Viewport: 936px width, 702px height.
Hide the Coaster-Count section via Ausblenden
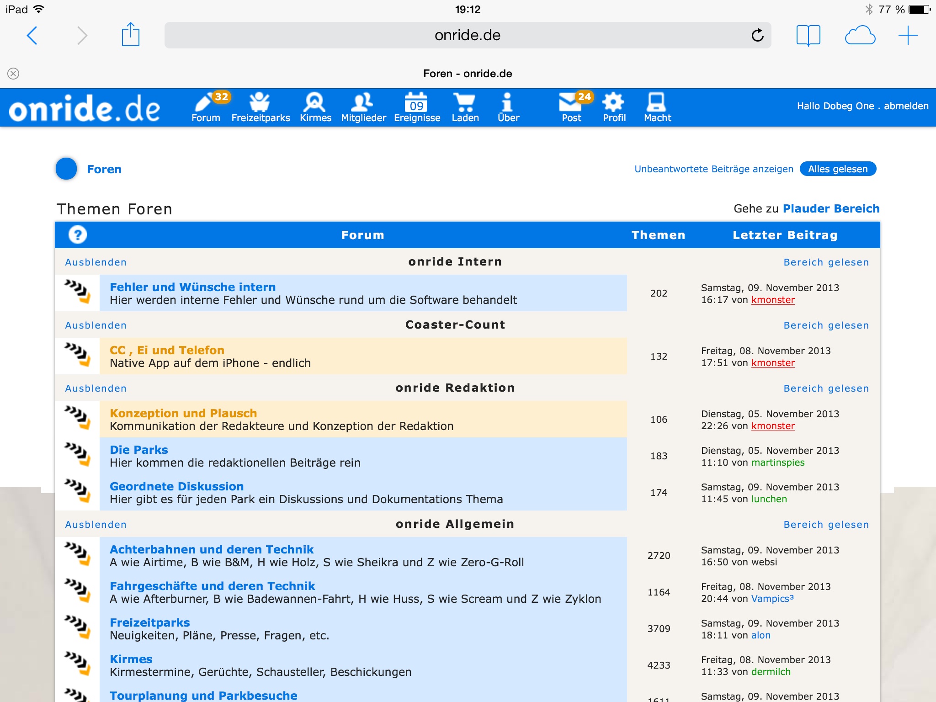[96, 325]
